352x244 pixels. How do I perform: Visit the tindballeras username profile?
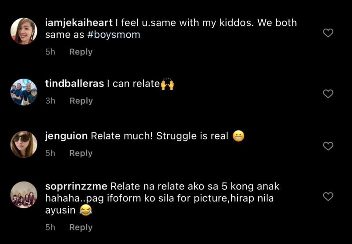coord(74,84)
